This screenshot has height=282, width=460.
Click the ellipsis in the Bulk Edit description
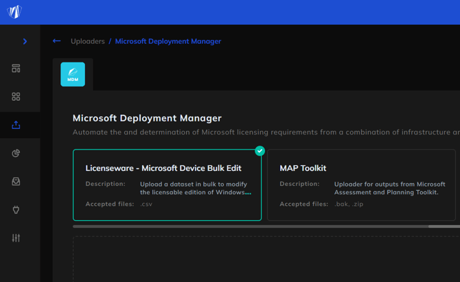(248, 193)
